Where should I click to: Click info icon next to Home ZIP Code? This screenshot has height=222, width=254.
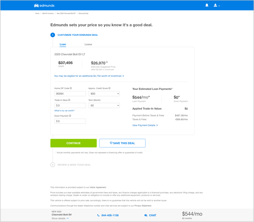[x=71, y=88]
